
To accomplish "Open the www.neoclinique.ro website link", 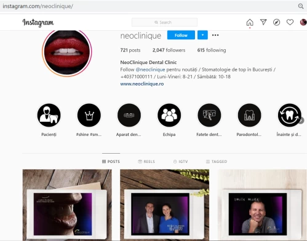I will pos(142,84).
